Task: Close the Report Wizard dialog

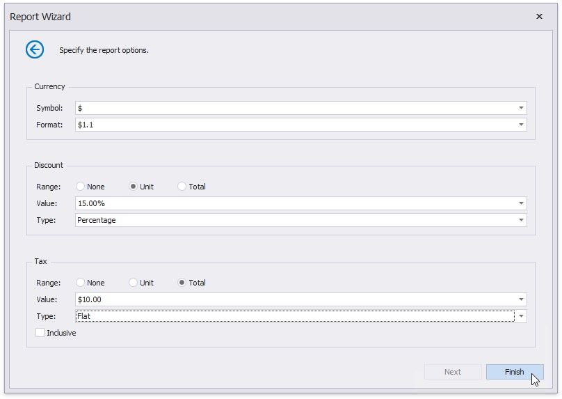Action: tap(539, 17)
